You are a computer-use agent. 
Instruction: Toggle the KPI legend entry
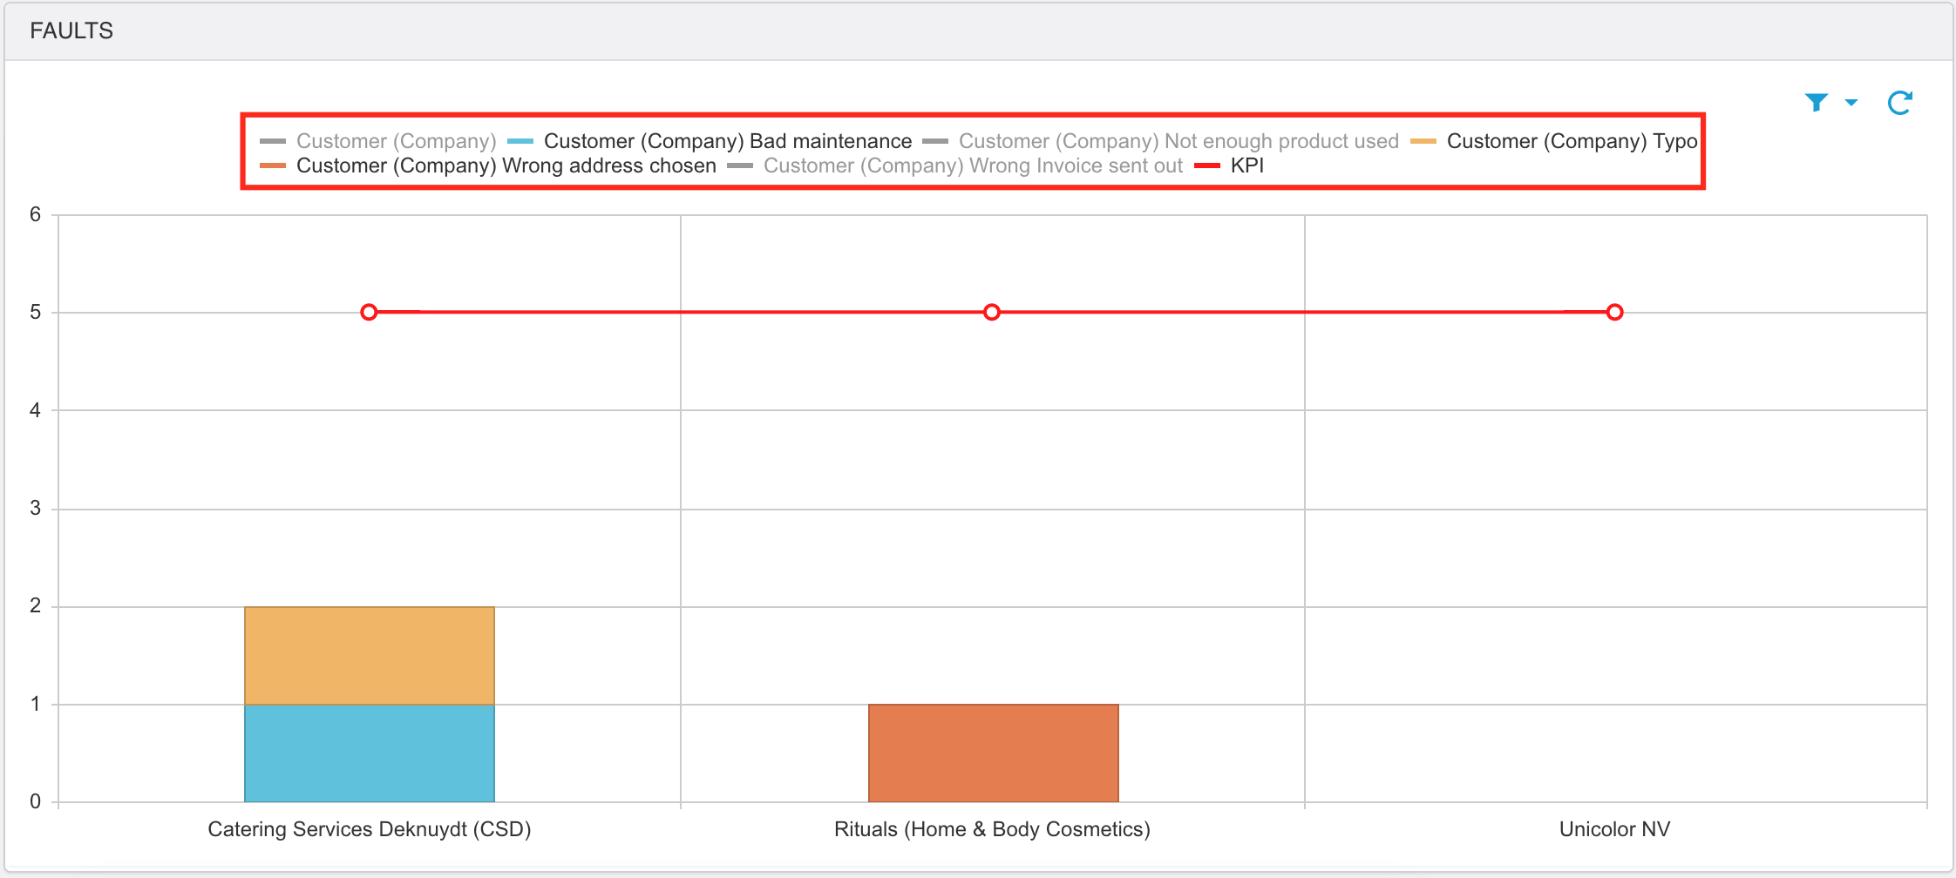pos(1229,165)
